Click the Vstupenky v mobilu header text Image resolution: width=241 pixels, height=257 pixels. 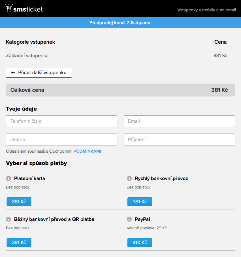[x=206, y=10]
